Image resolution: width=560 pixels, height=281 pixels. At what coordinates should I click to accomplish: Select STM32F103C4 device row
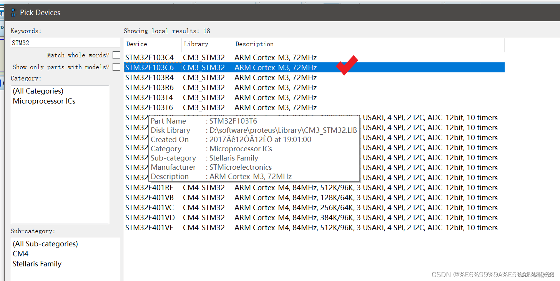click(314, 58)
